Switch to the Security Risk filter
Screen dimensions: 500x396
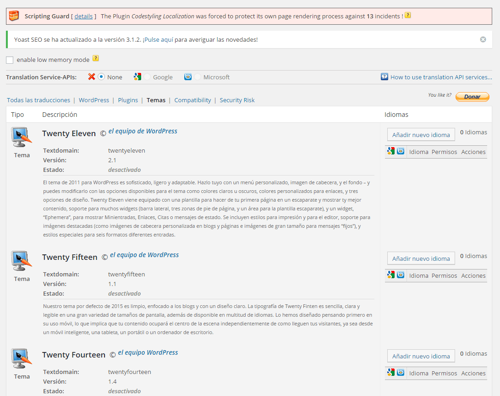point(237,100)
